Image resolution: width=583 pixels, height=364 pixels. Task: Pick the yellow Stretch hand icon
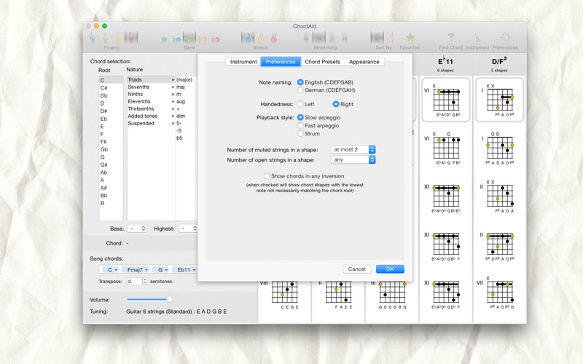pyautogui.click(x=261, y=38)
